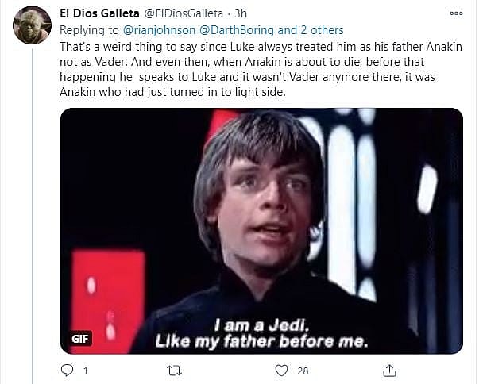The height and width of the screenshot is (384, 483).
Task: Click the GIF badge on the image
Action: pos(80,338)
